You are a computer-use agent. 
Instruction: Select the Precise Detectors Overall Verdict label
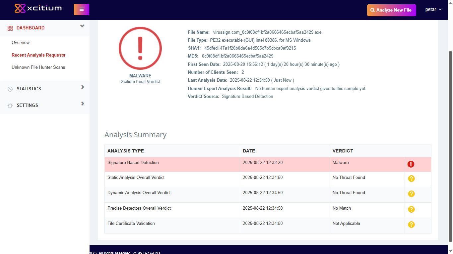pos(139,208)
